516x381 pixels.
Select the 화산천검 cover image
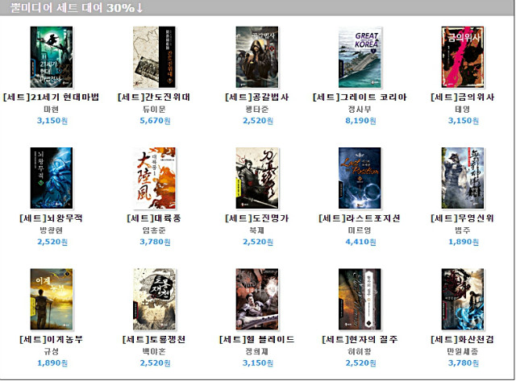pos(463,299)
